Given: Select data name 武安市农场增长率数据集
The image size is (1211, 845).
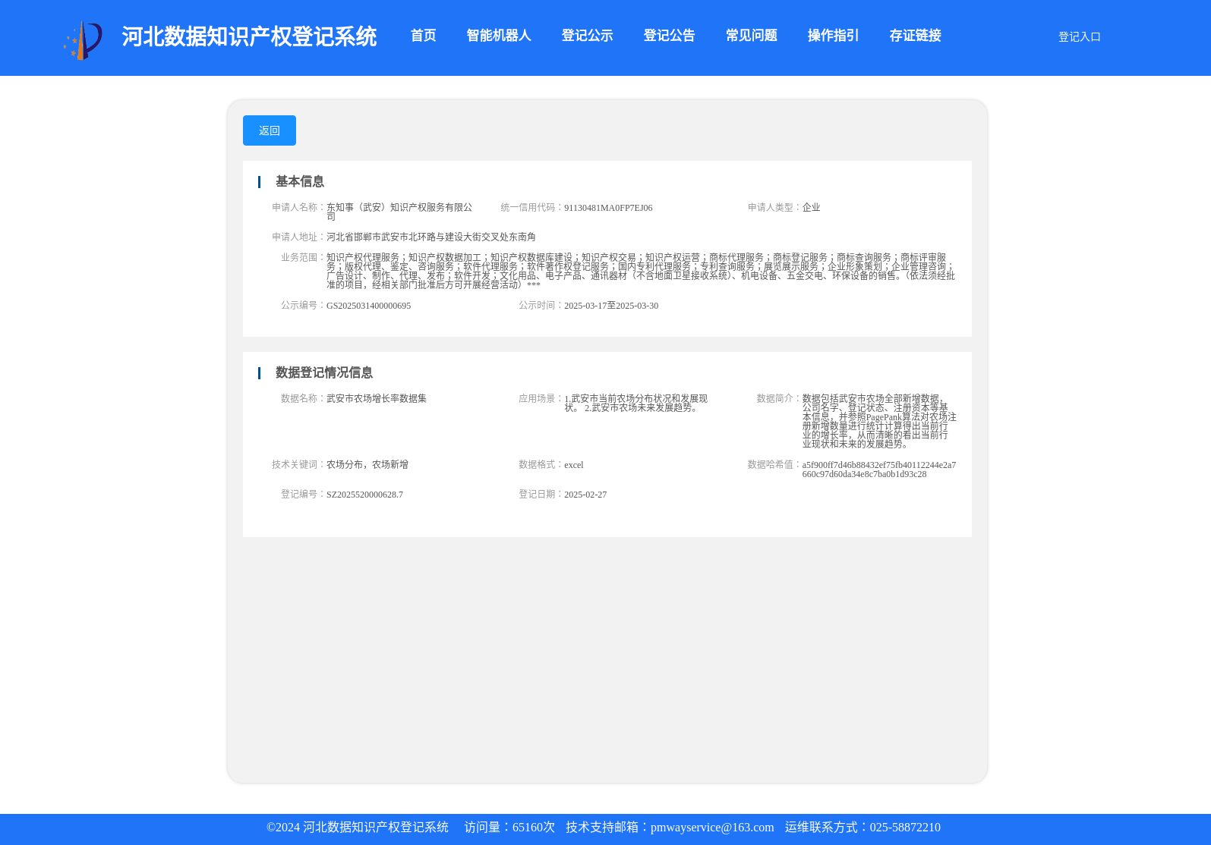Looking at the screenshot, I should [x=377, y=399].
